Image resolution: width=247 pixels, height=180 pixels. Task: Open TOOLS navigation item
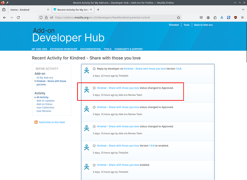pyautogui.click(x=107, y=49)
